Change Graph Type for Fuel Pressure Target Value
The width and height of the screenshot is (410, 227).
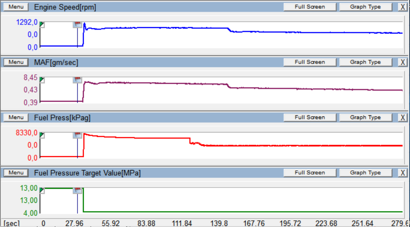click(365, 173)
